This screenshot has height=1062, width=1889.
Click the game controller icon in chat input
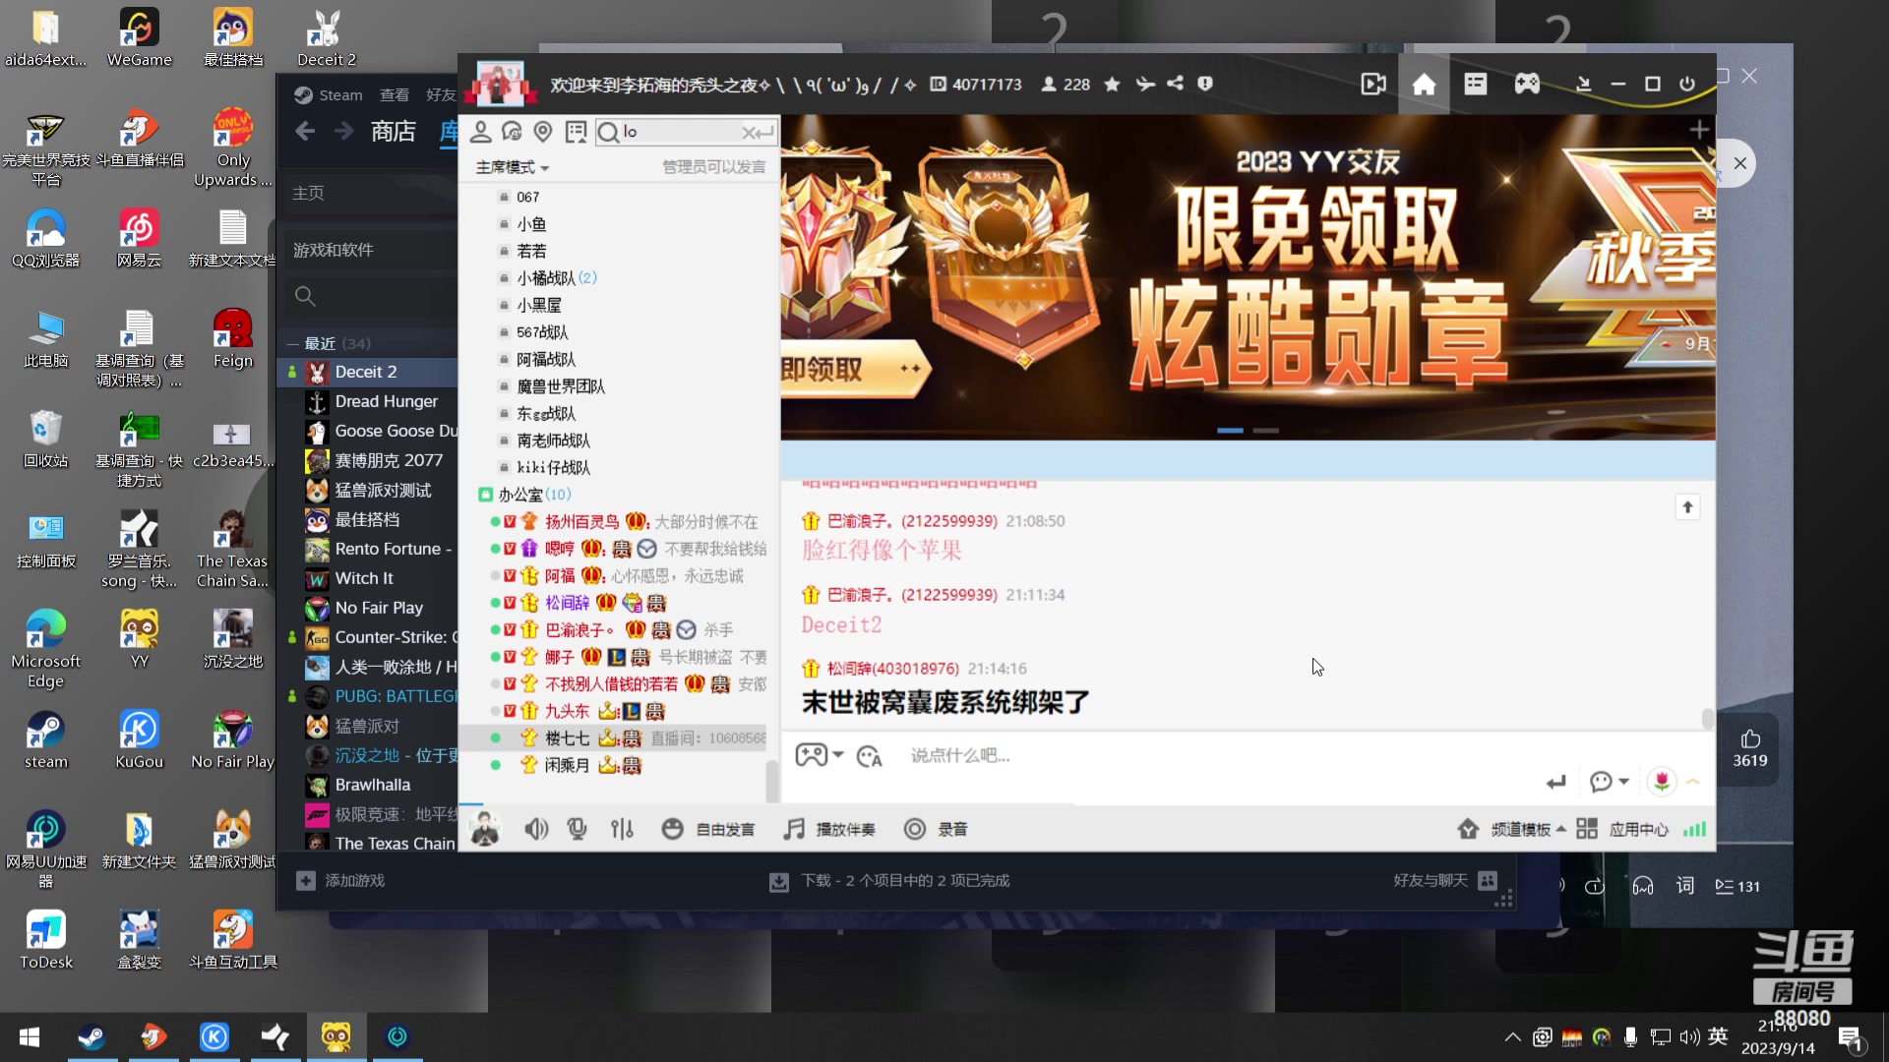coord(812,755)
